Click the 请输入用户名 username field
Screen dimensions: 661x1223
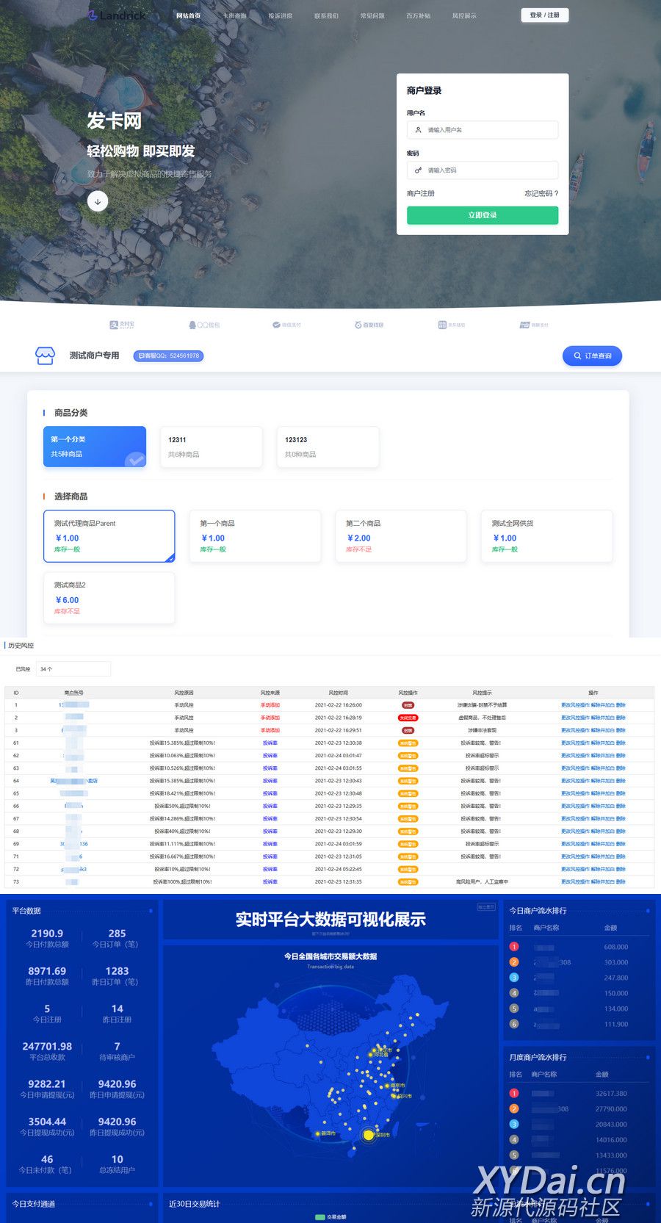(x=483, y=130)
